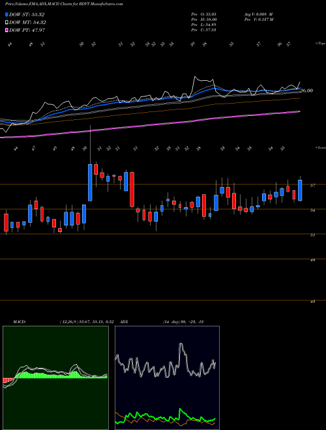Screen dimensions: 326x430
Task: Select the DOW ST: 55.32 label
Action: coord(27,14)
